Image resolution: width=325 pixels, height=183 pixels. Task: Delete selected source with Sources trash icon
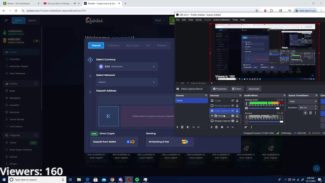pos(216,127)
